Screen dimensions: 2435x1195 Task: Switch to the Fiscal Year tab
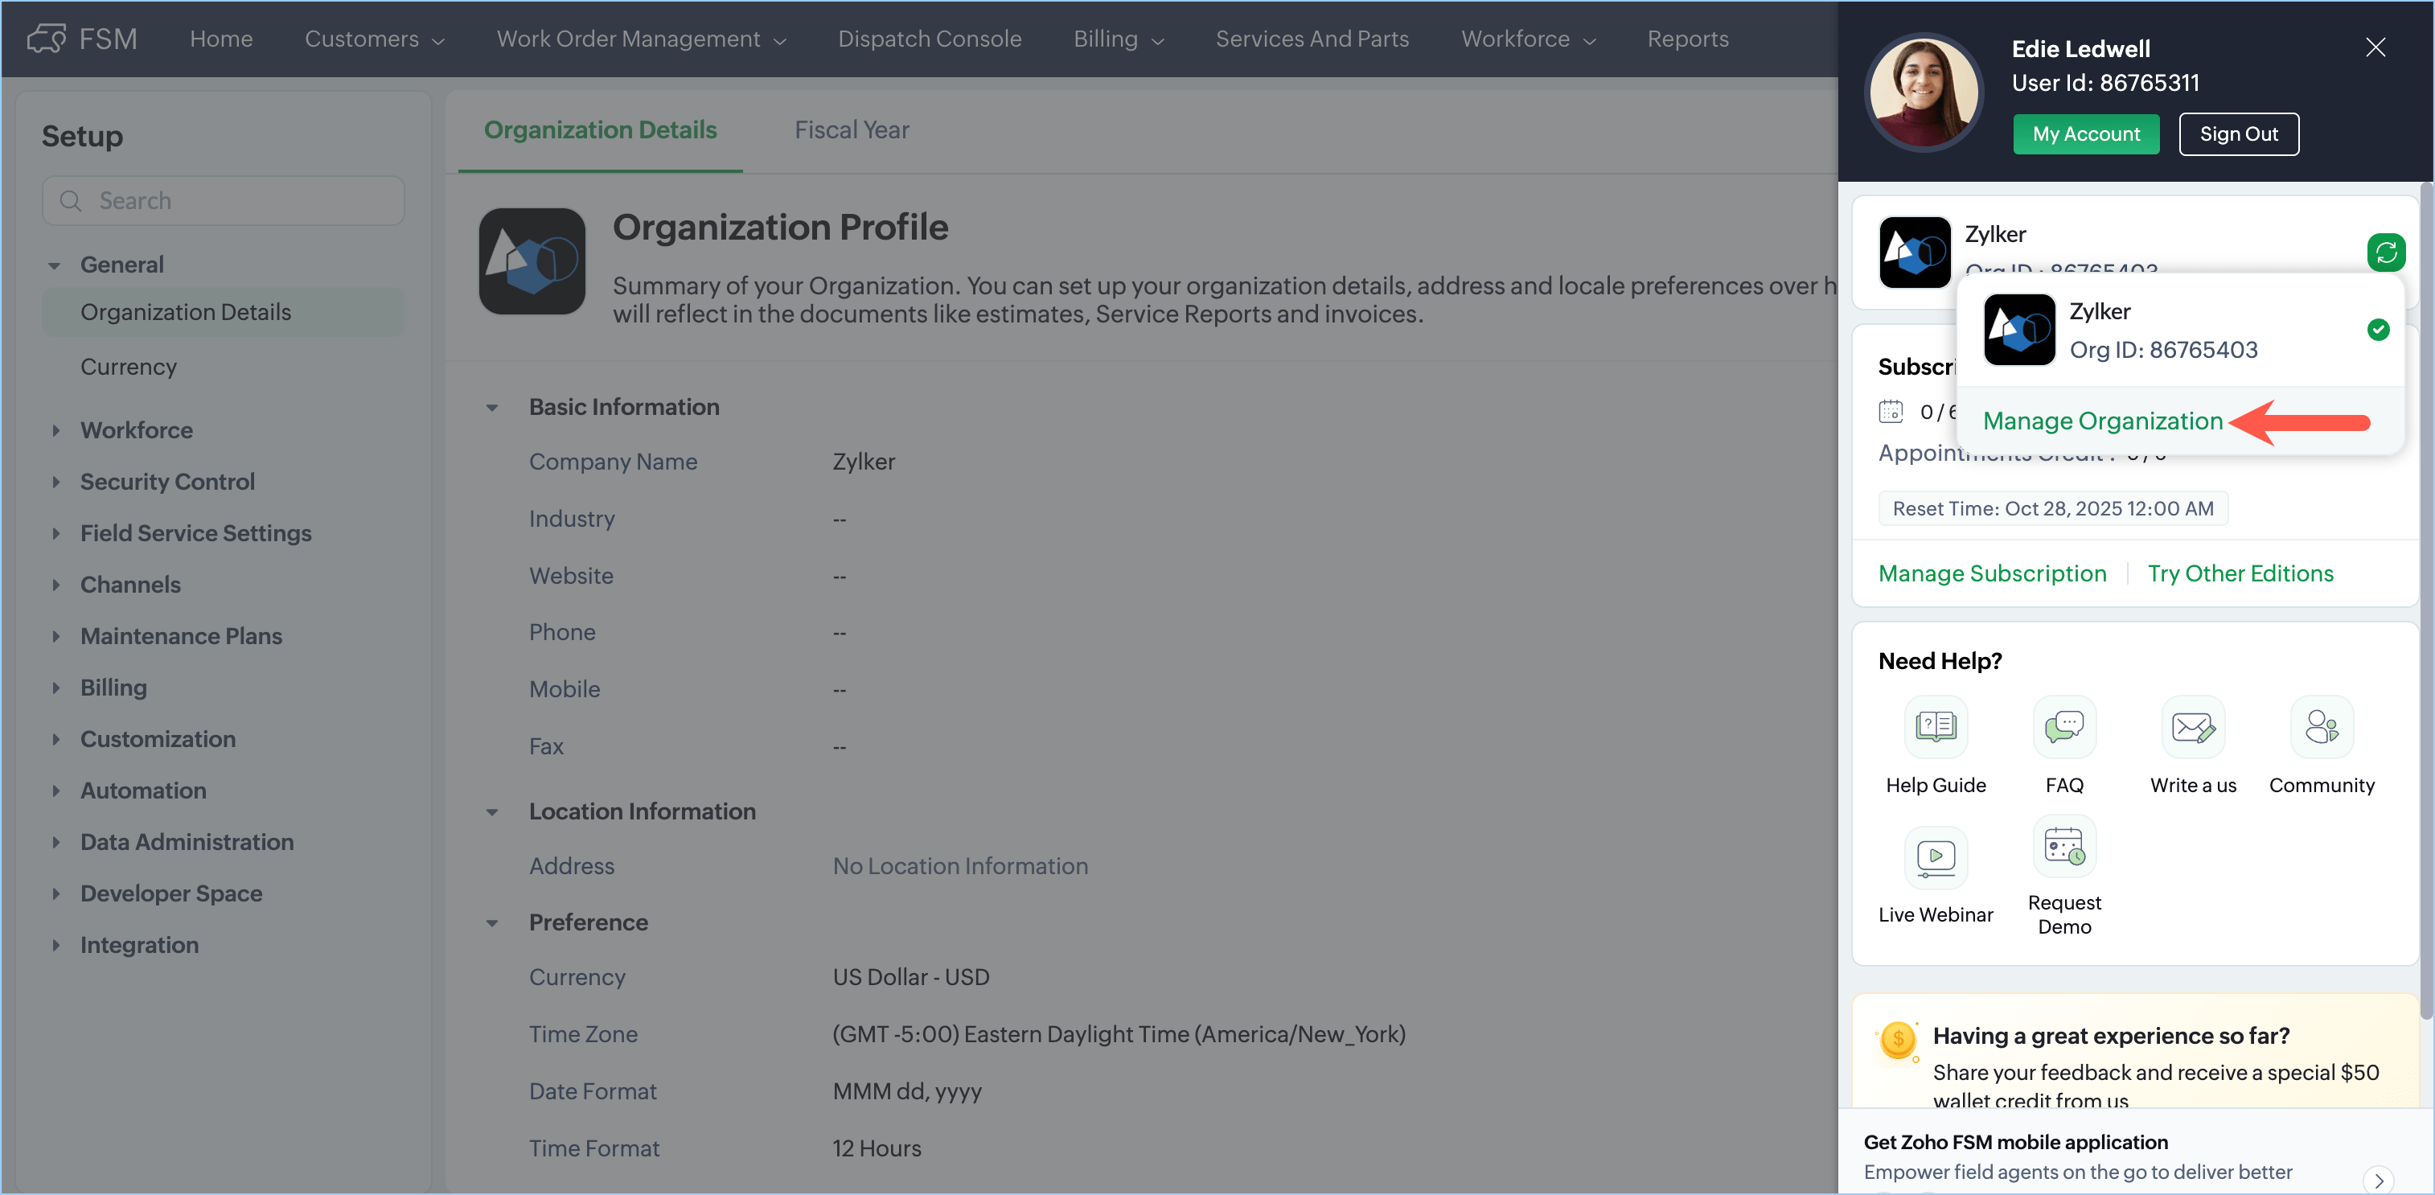point(851,129)
